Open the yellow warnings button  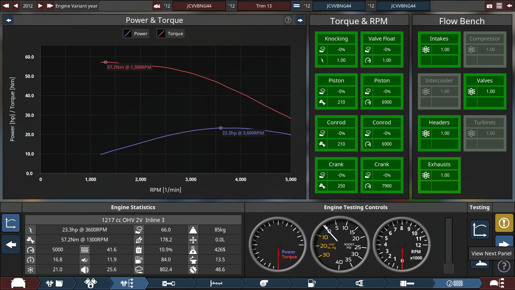pyautogui.click(x=504, y=223)
